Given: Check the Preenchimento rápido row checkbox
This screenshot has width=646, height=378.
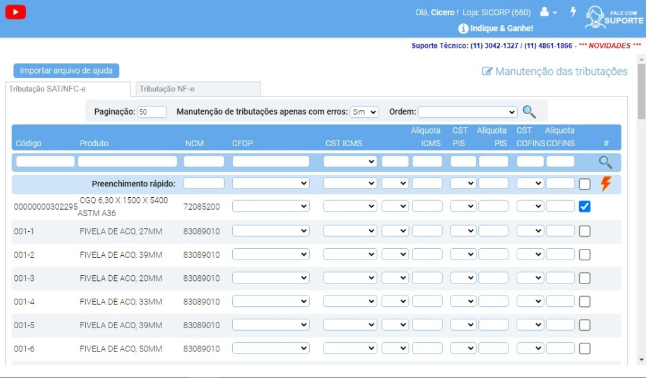Looking at the screenshot, I should coord(584,183).
